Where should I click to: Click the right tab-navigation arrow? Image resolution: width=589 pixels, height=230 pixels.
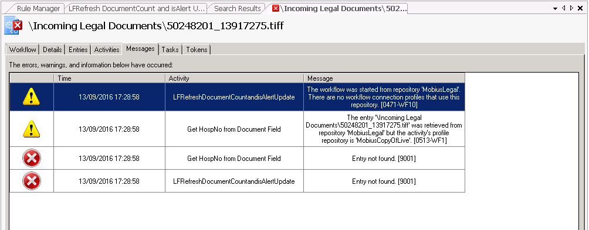572,8
